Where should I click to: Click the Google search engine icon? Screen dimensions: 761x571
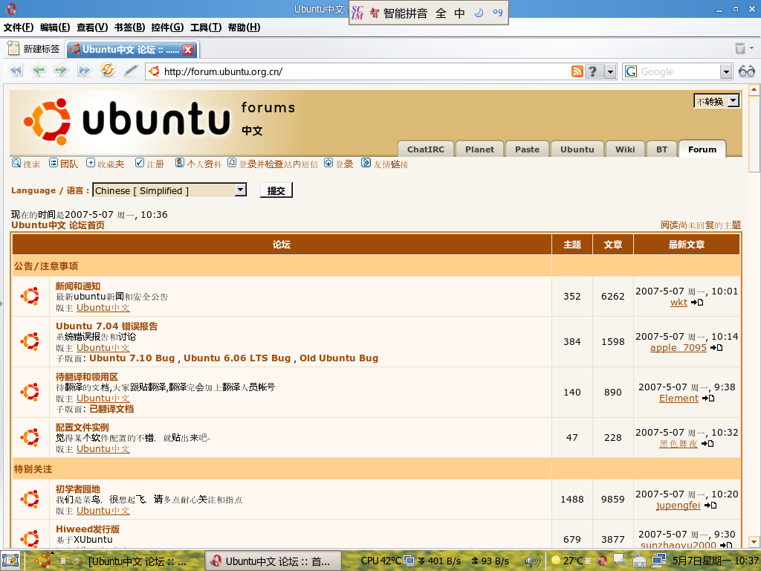pyautogui.click(x=631, y=72)
